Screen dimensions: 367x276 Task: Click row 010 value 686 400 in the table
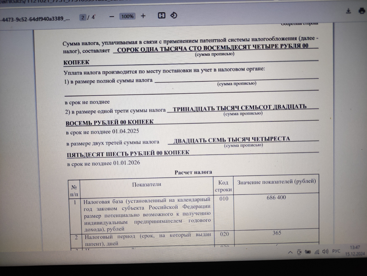click(276, 198)
